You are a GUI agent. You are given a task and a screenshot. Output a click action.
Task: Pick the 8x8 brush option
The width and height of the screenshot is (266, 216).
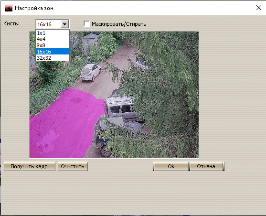pos(53,45)
